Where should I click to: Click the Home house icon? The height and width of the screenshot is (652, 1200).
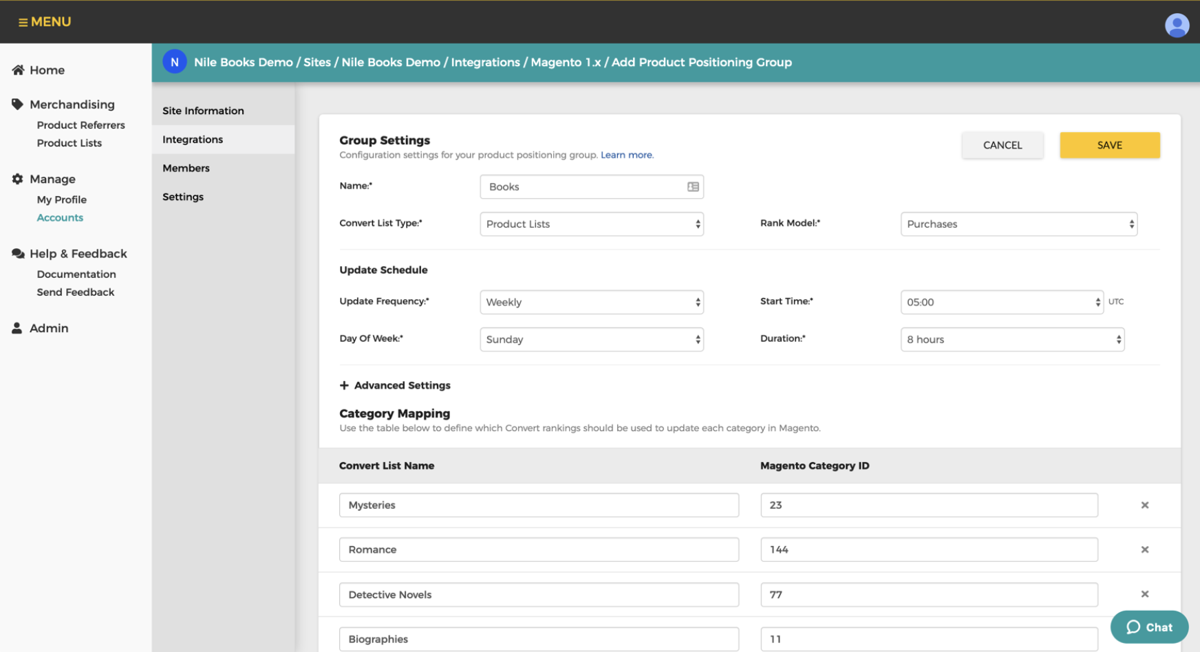19,70
